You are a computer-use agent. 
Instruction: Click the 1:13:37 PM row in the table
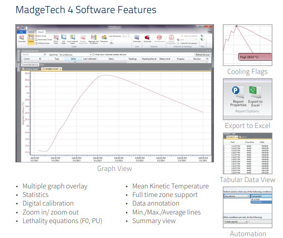click(248, 146)
